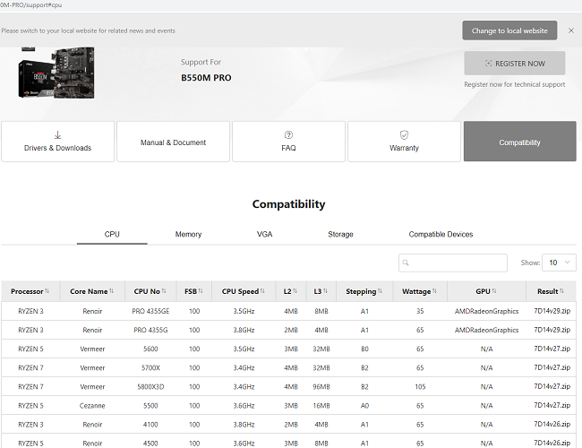Sort table by FSB column icon
The height and width of the screenshot is (448, 582).
[201, 291]
